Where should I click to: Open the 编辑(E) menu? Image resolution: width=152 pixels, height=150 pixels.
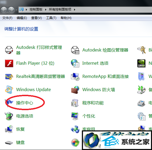pyautogui.click(x=22, y=18)
